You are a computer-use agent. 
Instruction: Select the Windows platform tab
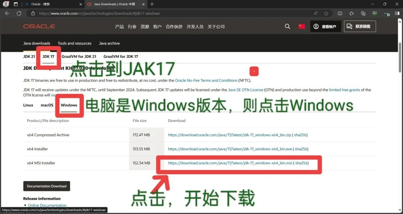[x=69, y=105]
